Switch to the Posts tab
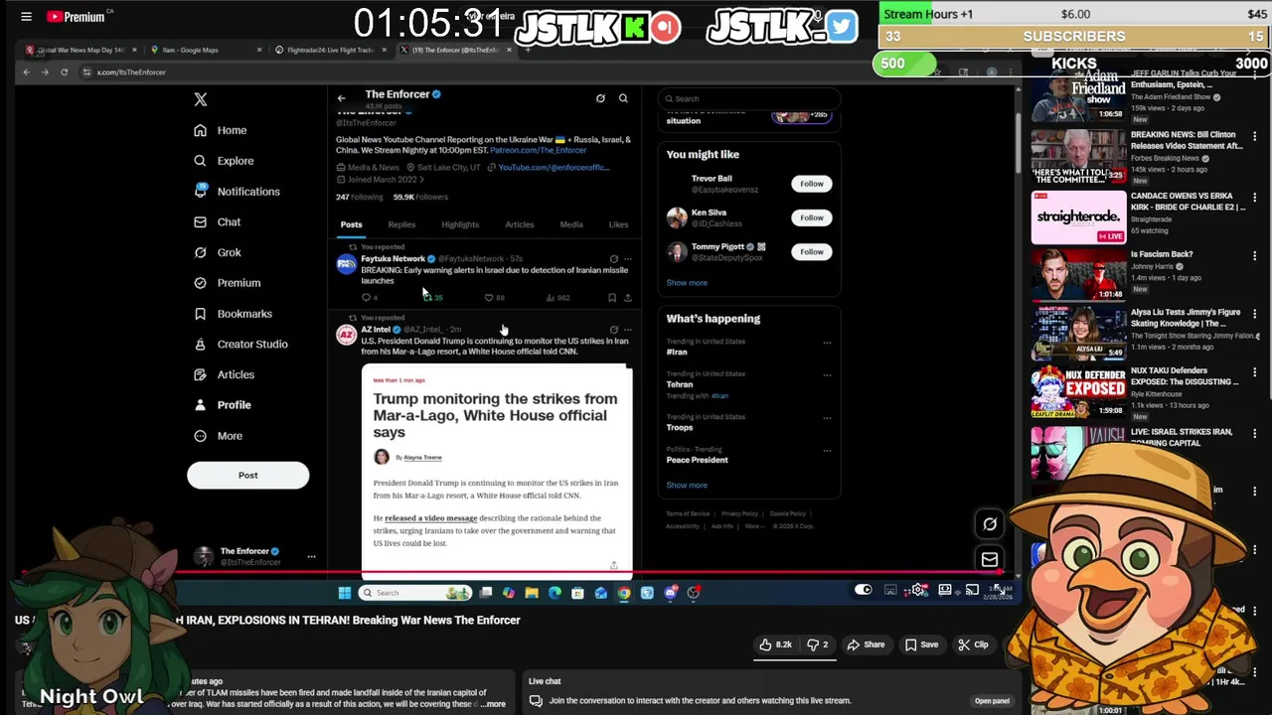1272x715 pixels. click(352, 224)
